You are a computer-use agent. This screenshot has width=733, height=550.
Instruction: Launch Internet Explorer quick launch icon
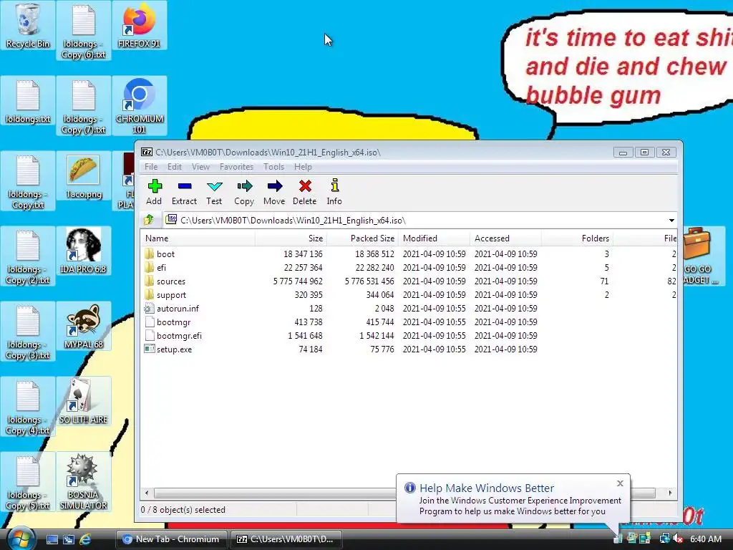pos(85,539)
